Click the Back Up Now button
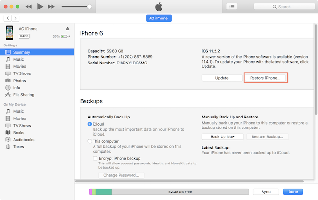 223,137
